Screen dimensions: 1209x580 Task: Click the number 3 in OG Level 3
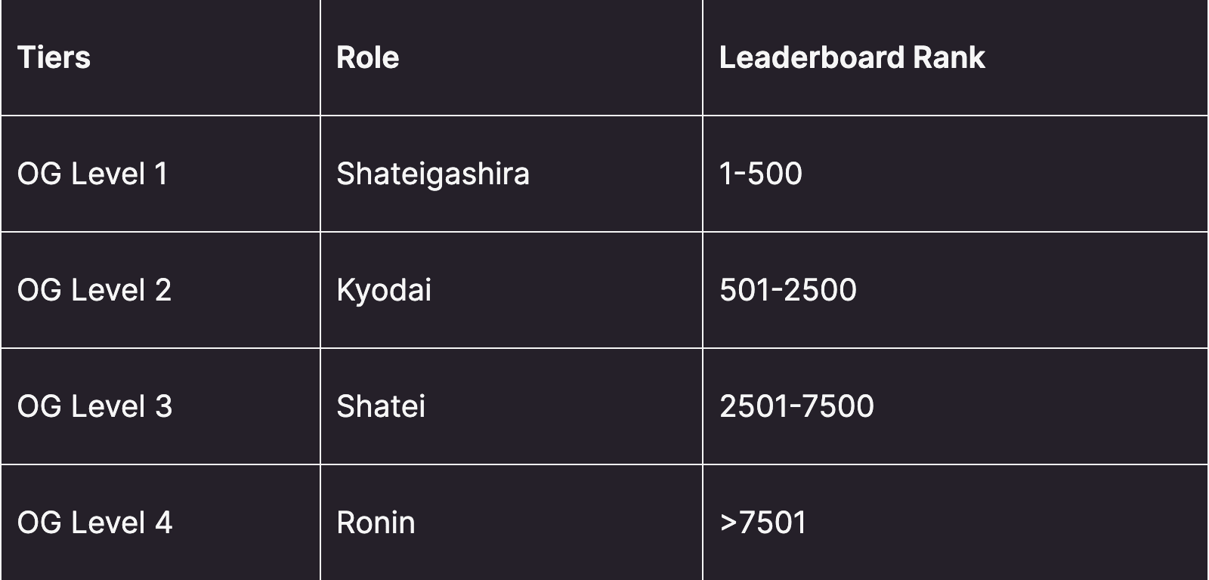pos(164,406)
